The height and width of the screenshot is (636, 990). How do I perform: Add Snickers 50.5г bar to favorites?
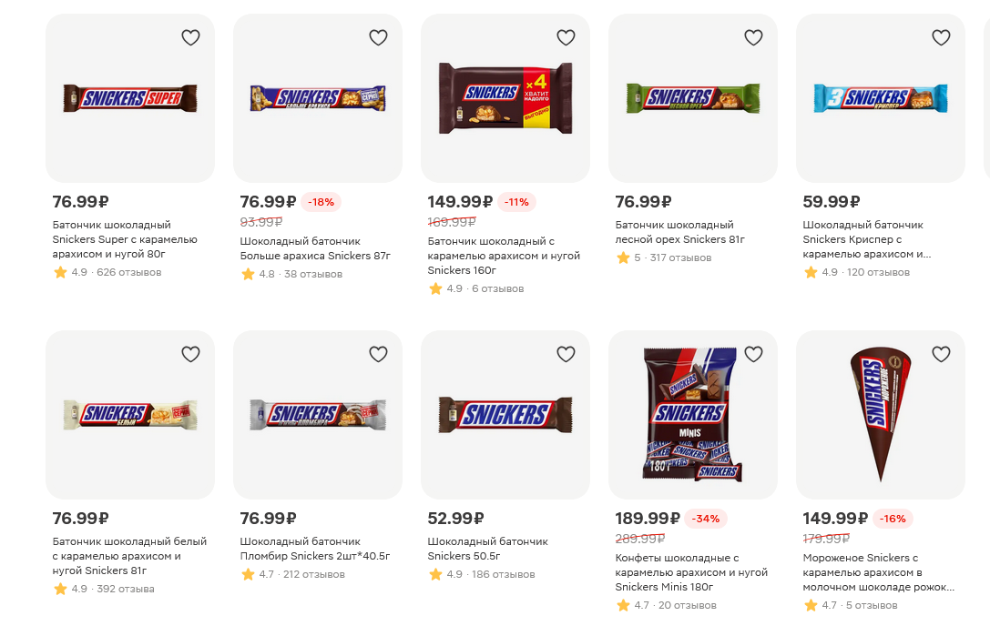click(x=566, y=354)
